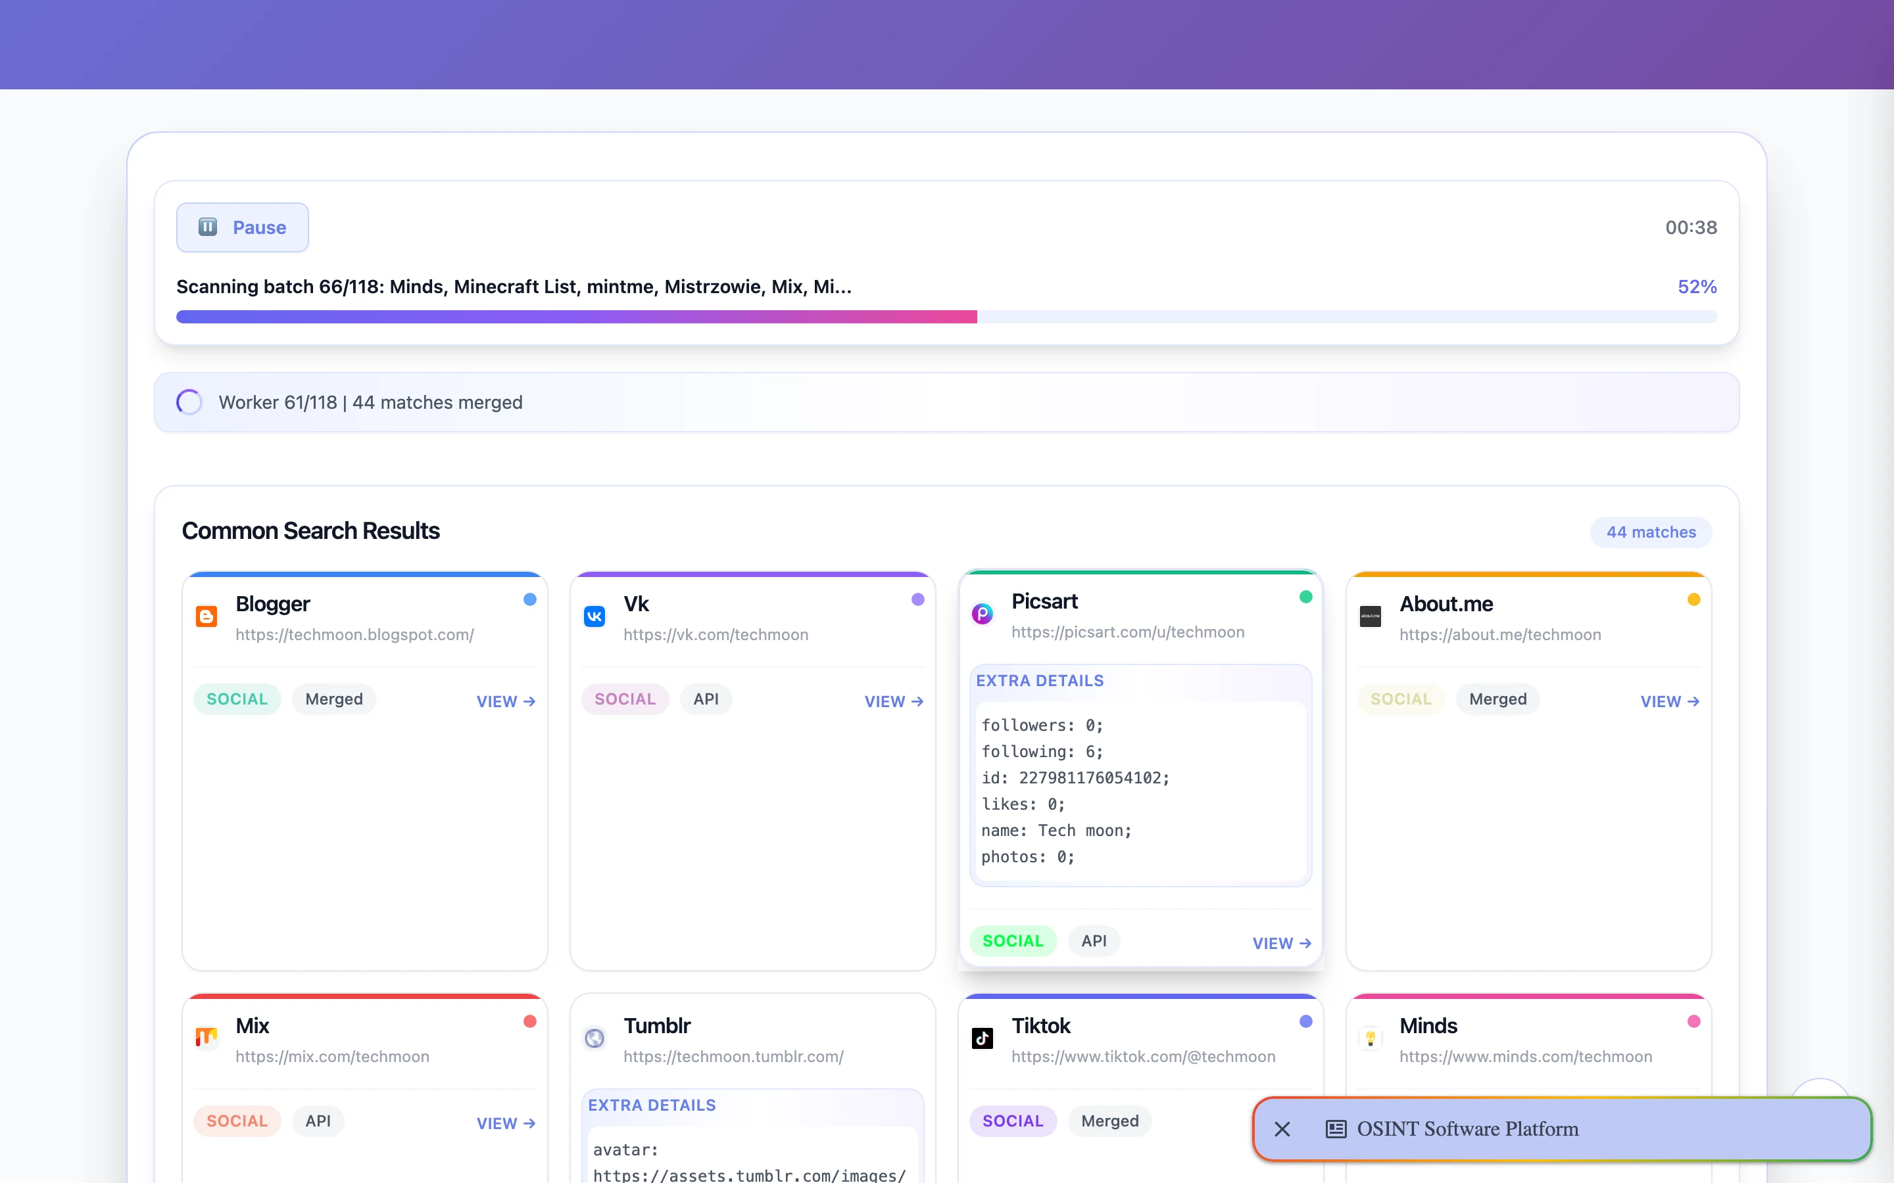Click the Tumblr card title
This screenshot has height=1183, width=1894.
click(658, 1026)
